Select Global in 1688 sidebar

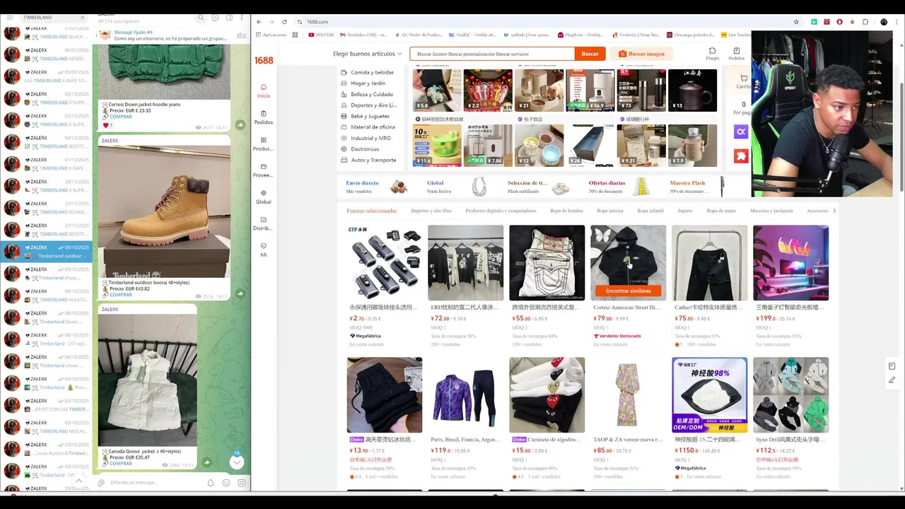(x=263, y=197)
